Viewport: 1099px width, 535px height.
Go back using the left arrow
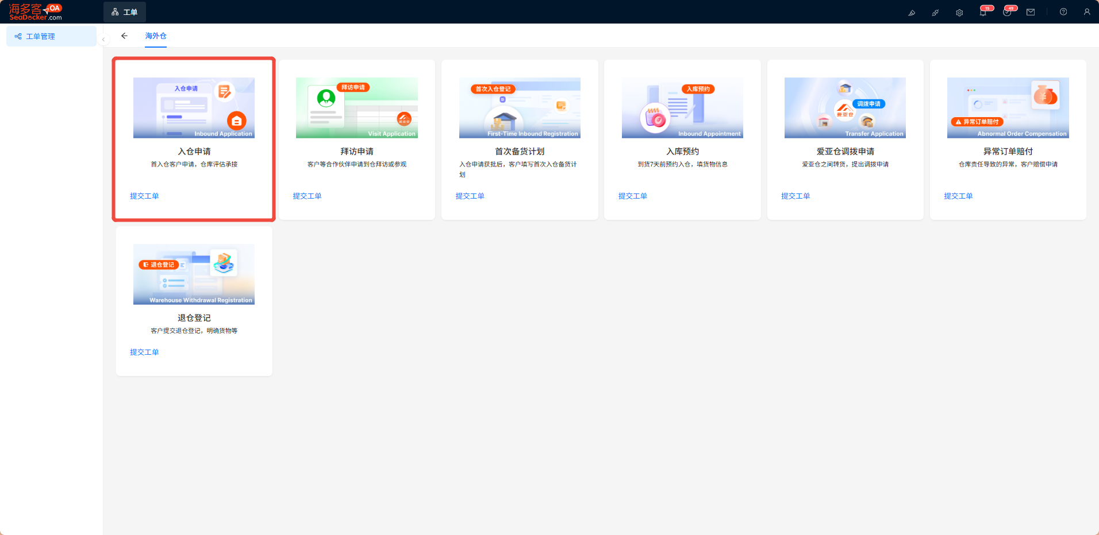tap(124, 36)
